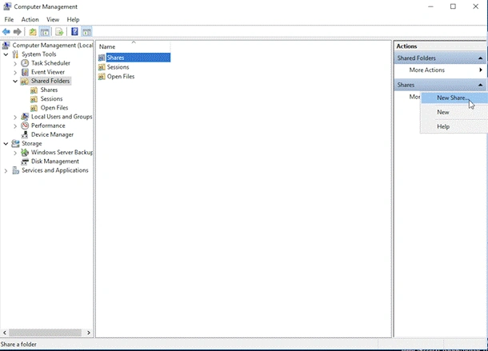
Task: Expand Windows Server Backup node
Action: [15, 153]
